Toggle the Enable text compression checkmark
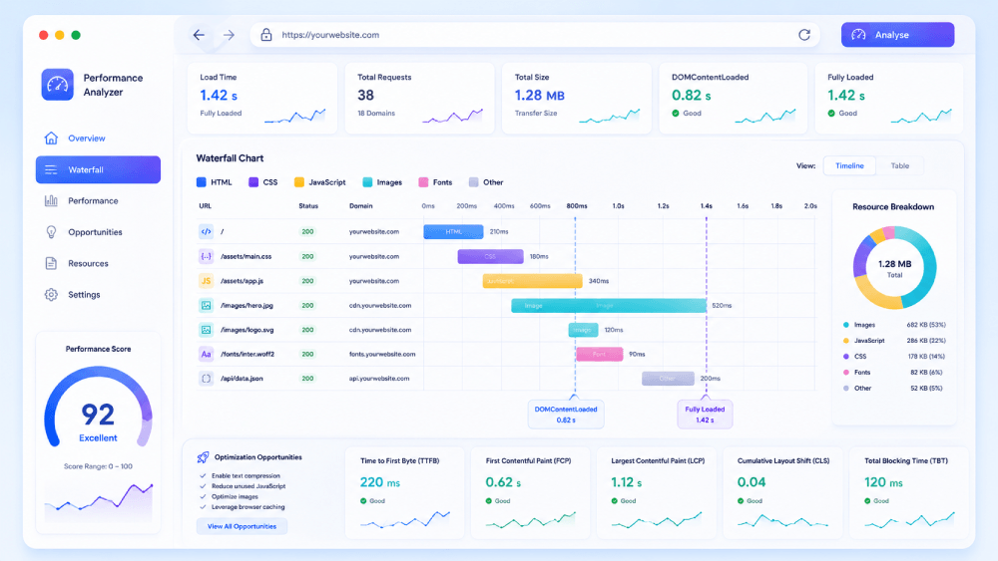This screenshot has height=561, width=998. pyautogui.click(x=203, y=476)
